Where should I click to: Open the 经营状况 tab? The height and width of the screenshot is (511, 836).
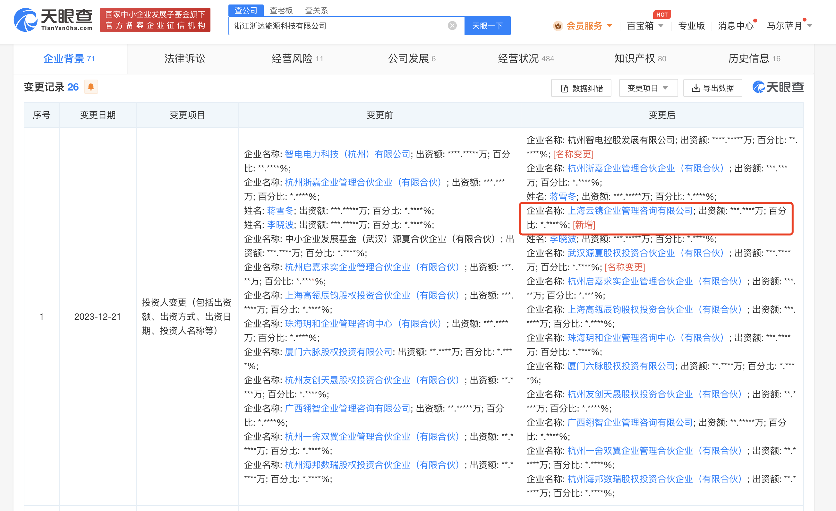[x=526, y=59]
